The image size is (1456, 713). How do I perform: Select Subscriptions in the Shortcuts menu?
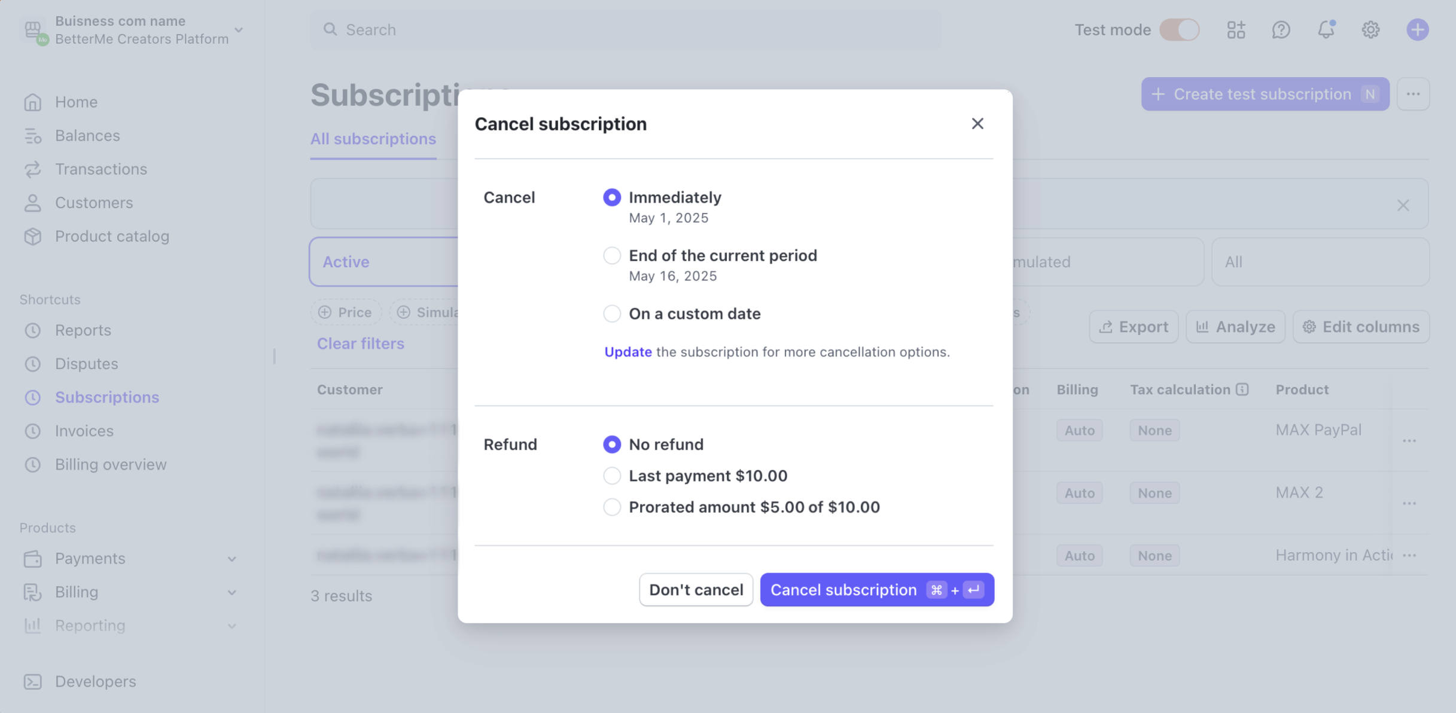tap(106, 397)
